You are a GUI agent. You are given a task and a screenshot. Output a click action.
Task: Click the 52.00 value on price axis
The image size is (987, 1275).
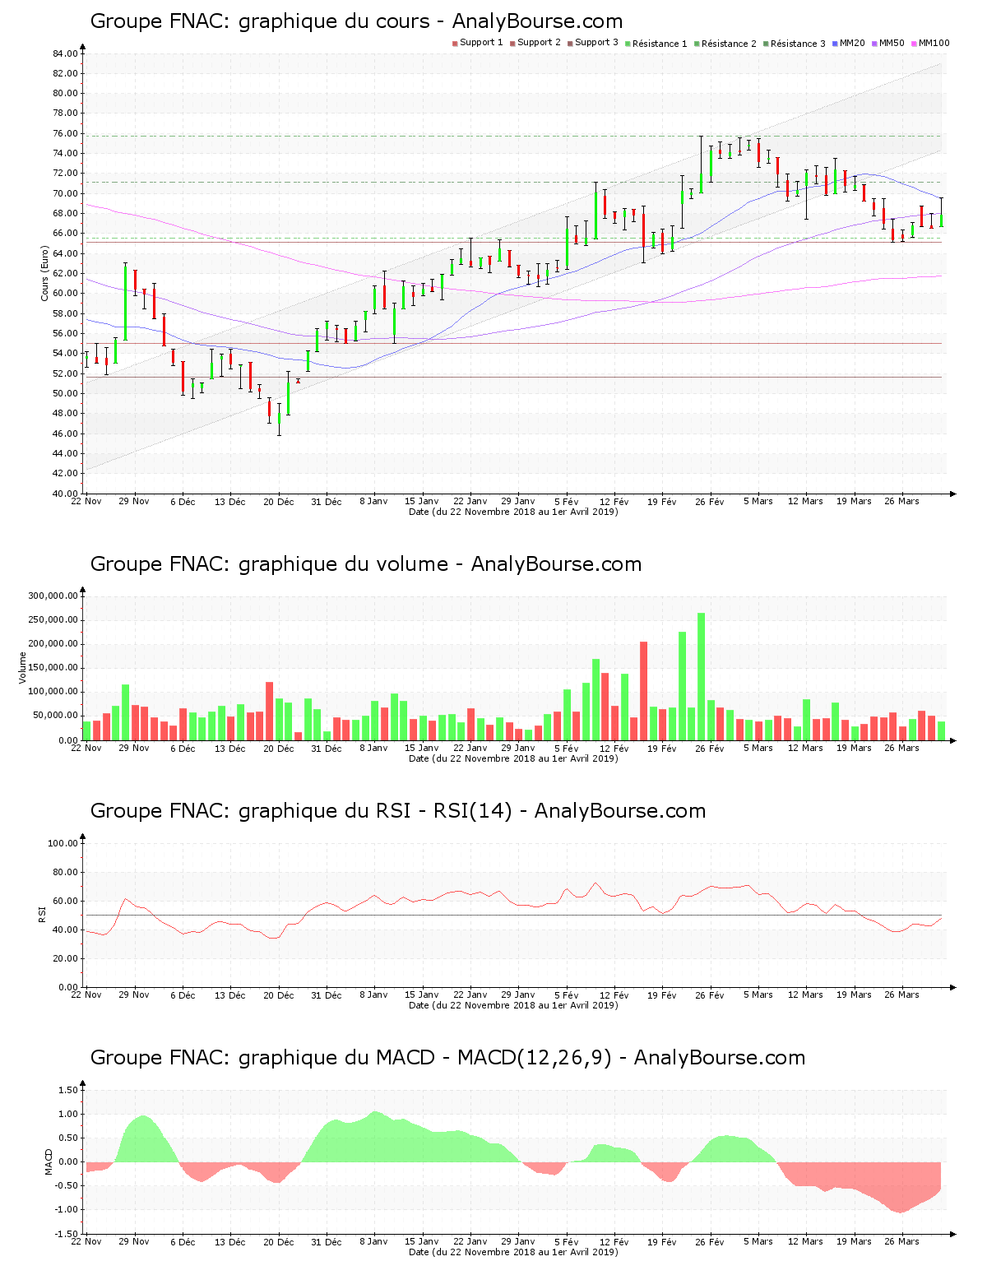[x=65, y=373]
